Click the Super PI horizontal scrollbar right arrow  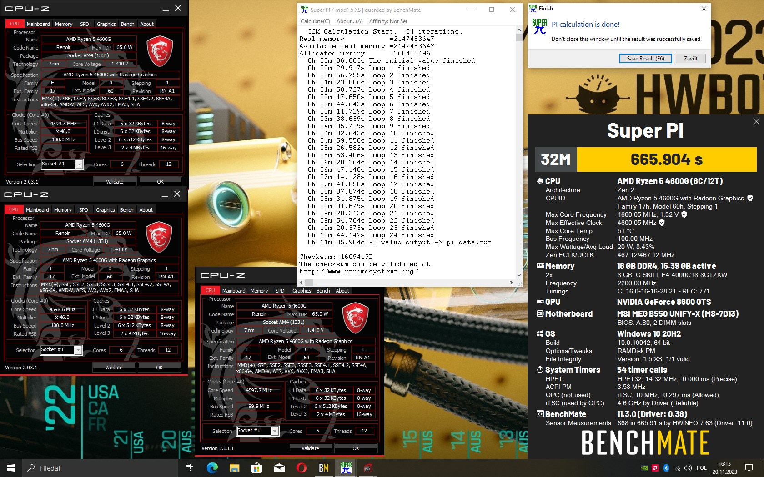tap(512, 283)
